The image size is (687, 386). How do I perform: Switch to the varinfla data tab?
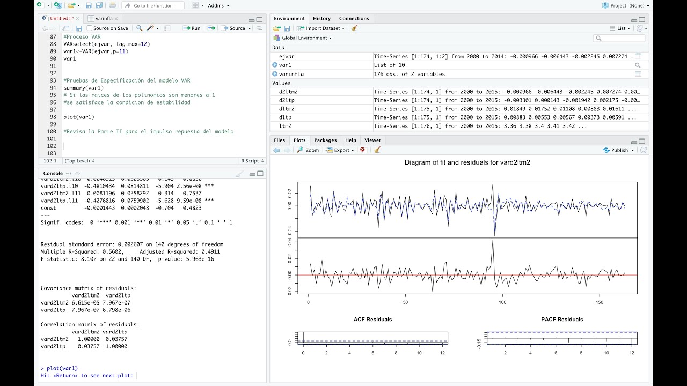click(104, 18)
